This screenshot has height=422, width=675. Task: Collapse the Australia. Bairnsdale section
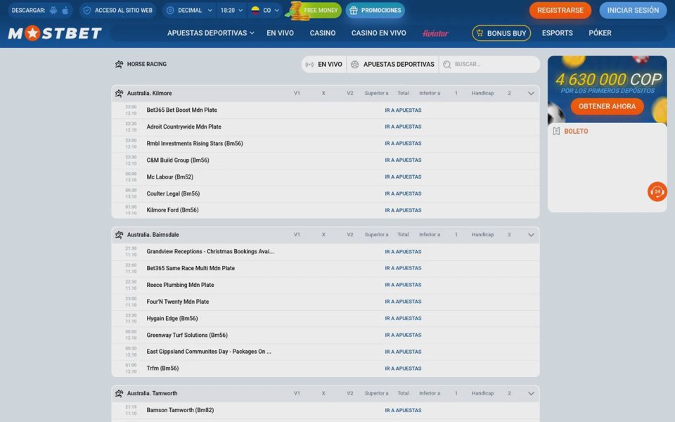point(531,235)
